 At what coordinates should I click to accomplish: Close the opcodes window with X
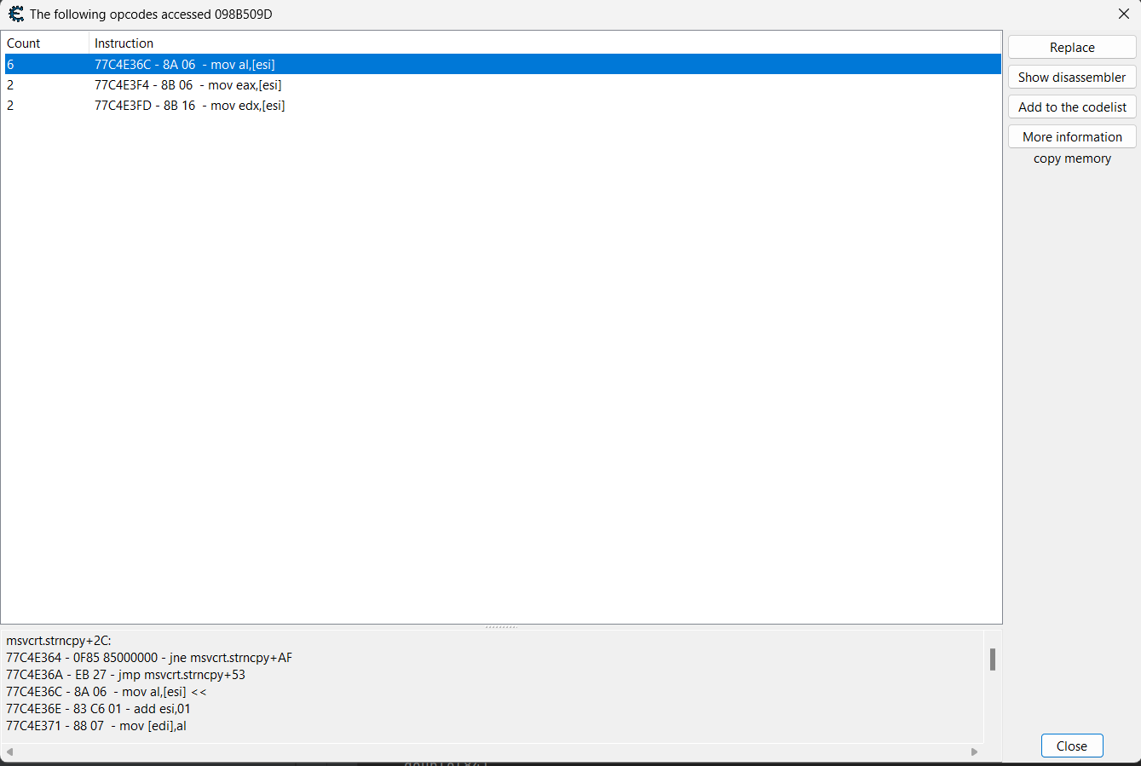(x=1123, y=14)
